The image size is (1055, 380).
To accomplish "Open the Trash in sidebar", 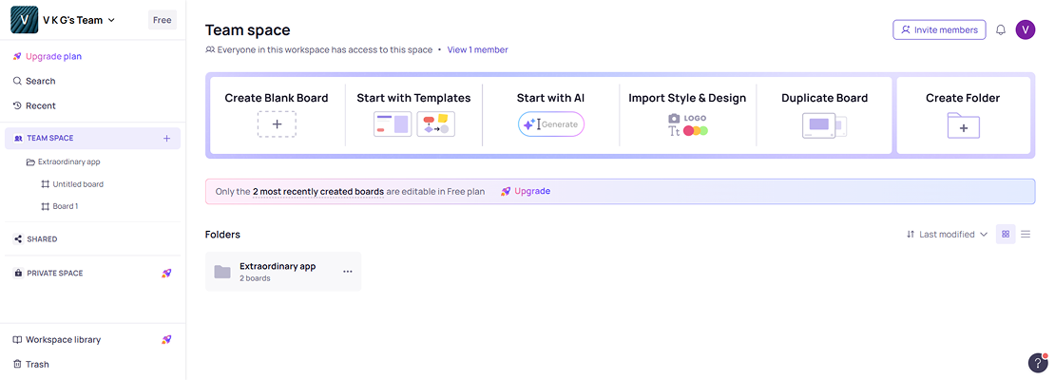I will [37, 364].
